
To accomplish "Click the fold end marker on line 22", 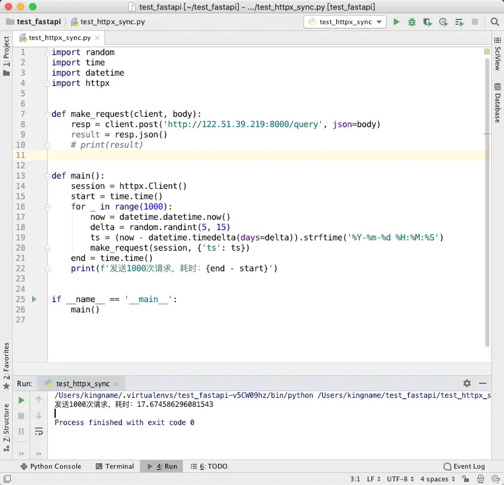I will point(47,268).
